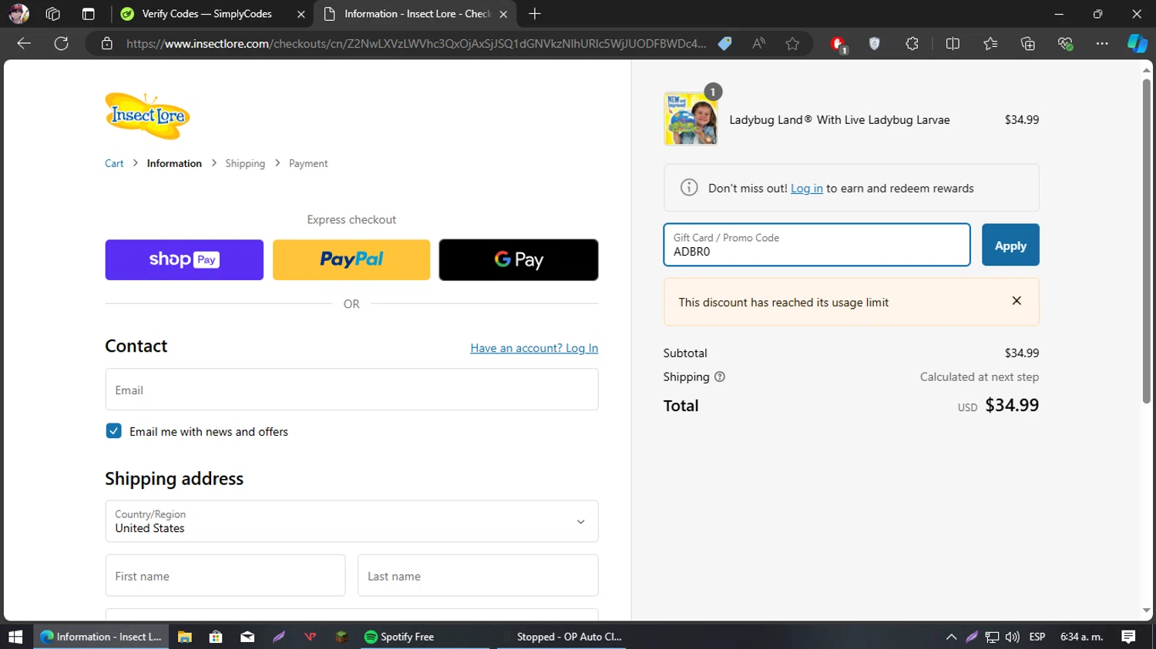
Task: Open the network icon in system tray
Action: pos(992,637)
